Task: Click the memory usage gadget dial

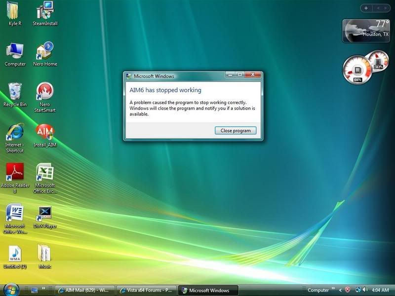Action: [x=378, y=61]
